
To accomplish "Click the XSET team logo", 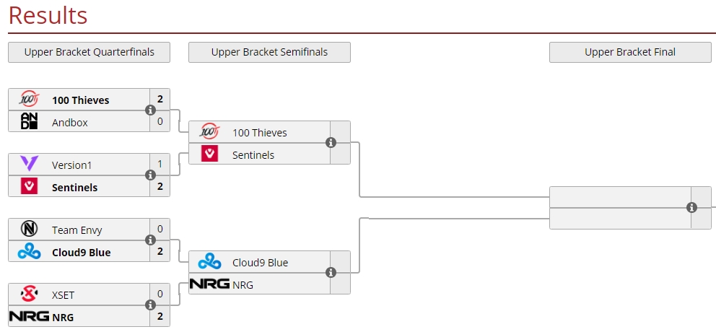I will point(29,294).
